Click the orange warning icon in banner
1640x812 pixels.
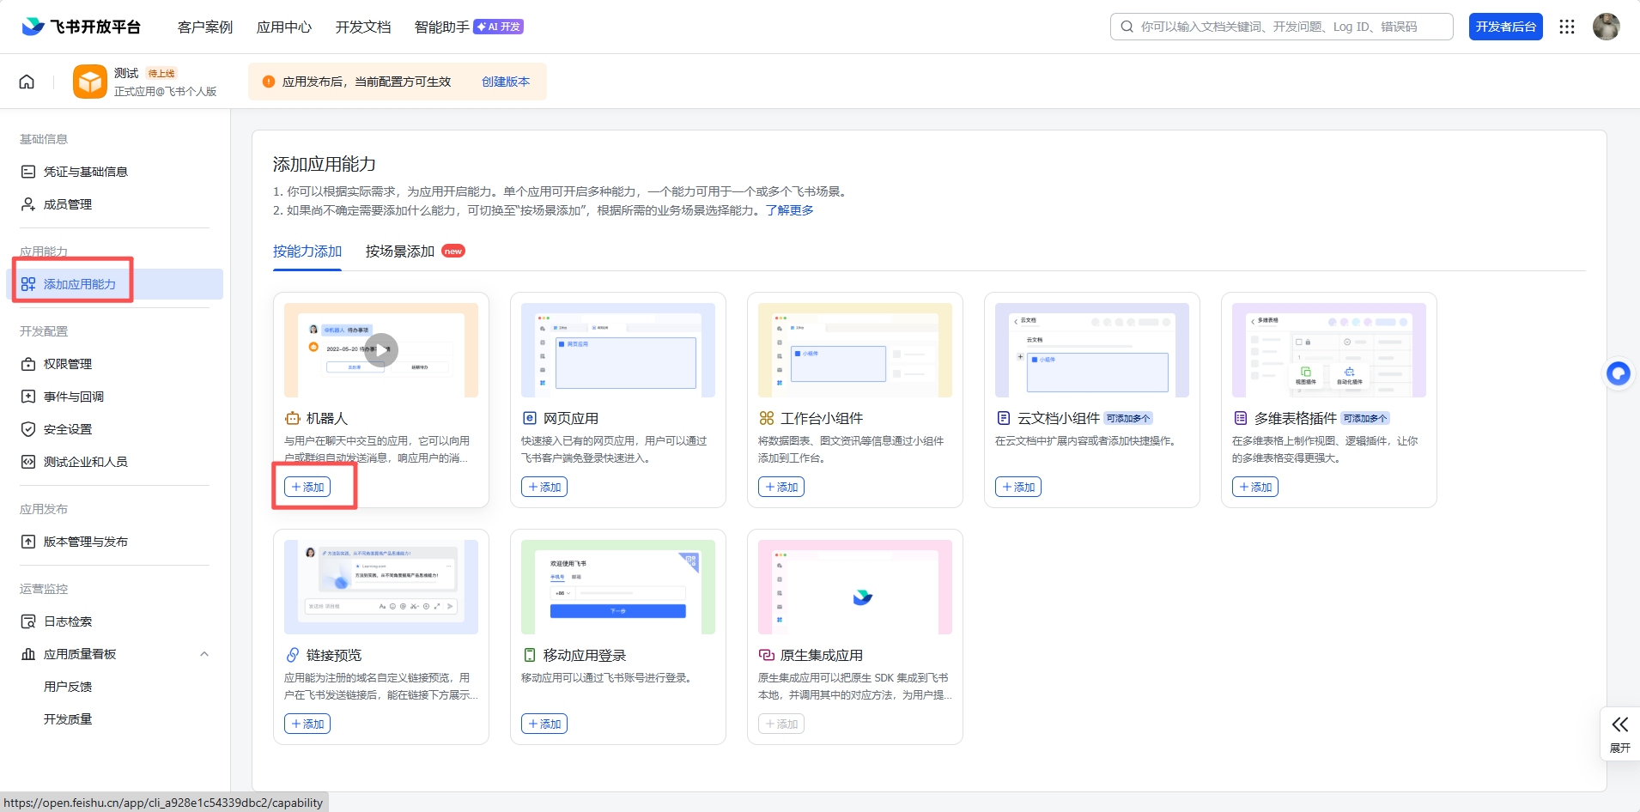(x=269, y=82)
